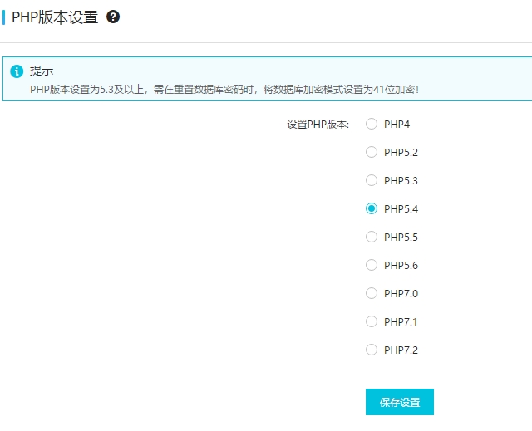Image resolution: width=532 pixels, height=431 pixels.
Task: Click the 提示 heading text
Action: coord(42,71)
